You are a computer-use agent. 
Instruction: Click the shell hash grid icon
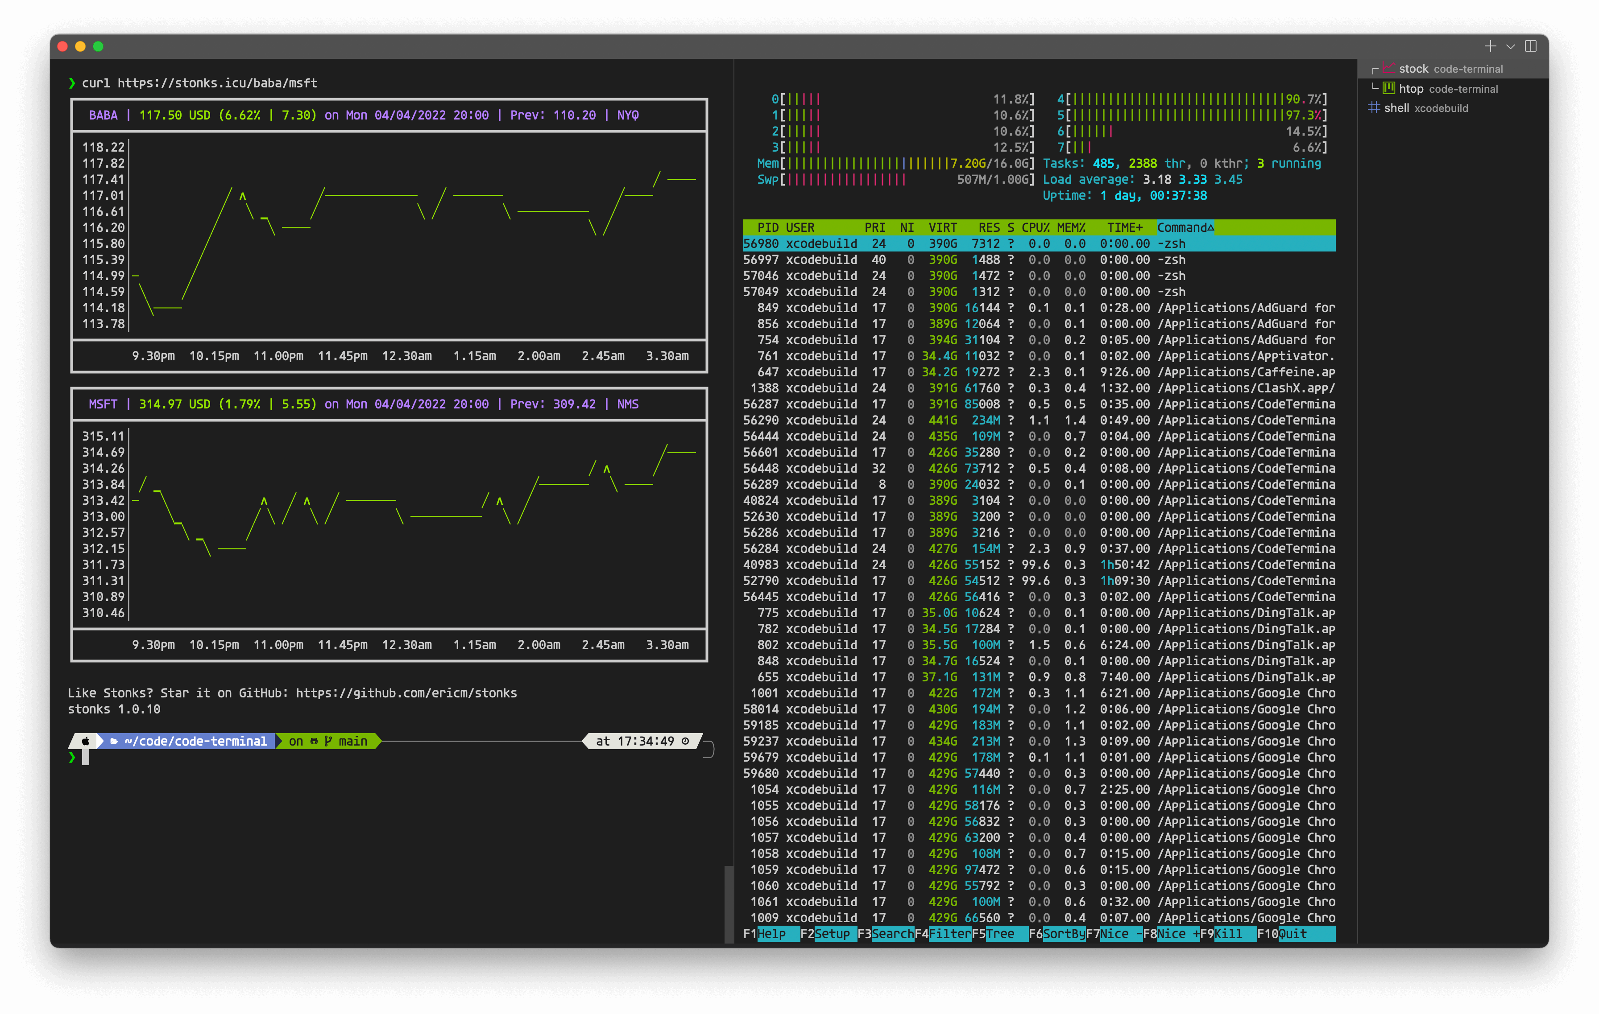tap(1374, 107)
